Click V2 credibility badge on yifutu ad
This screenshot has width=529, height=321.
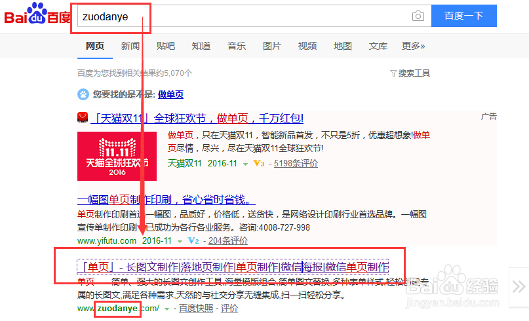pos(193,241)
